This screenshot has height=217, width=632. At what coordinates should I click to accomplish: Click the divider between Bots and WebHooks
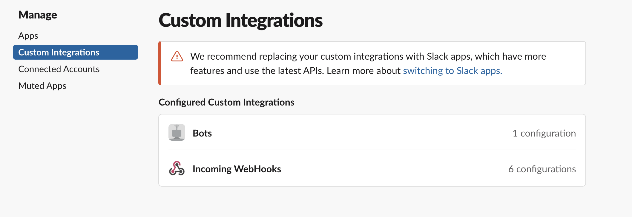[372, 150]
